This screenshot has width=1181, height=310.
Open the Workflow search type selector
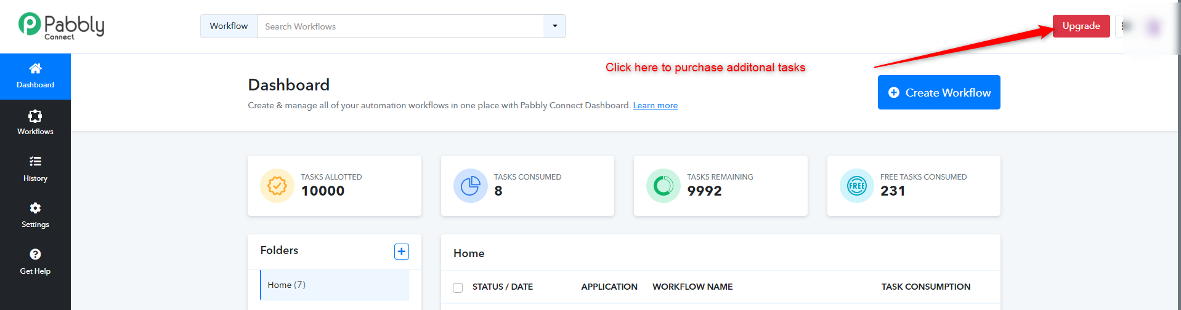(x=229, y=26)
